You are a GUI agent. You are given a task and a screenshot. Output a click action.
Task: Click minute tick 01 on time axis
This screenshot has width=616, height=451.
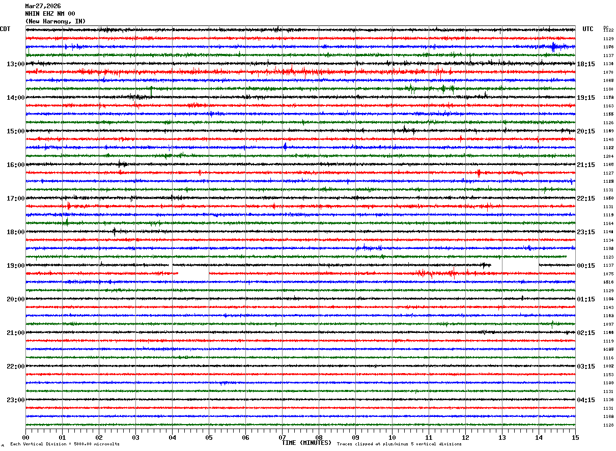[62, 437]
